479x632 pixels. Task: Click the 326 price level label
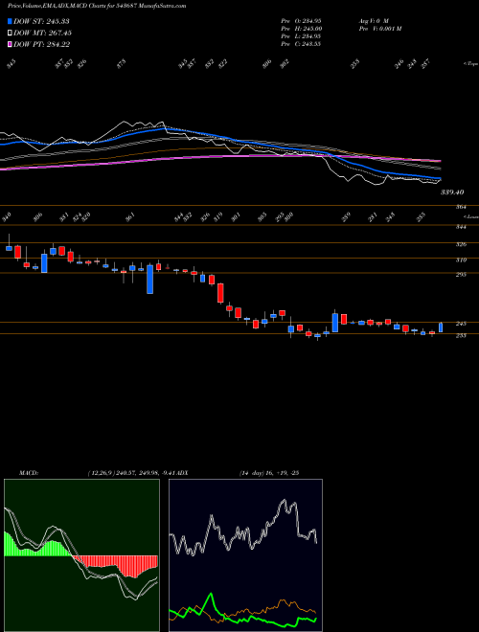click(461, 244)
